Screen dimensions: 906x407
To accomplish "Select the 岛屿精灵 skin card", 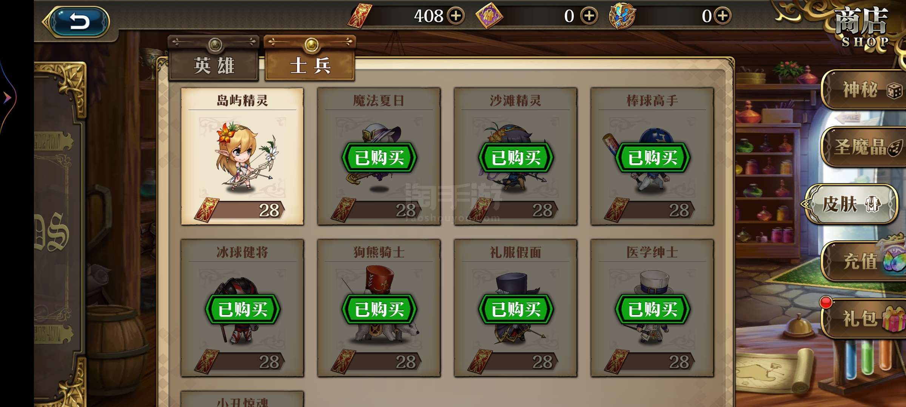I will point(242,156).
